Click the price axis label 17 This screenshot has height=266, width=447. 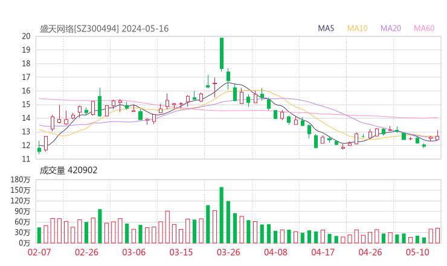26,77
